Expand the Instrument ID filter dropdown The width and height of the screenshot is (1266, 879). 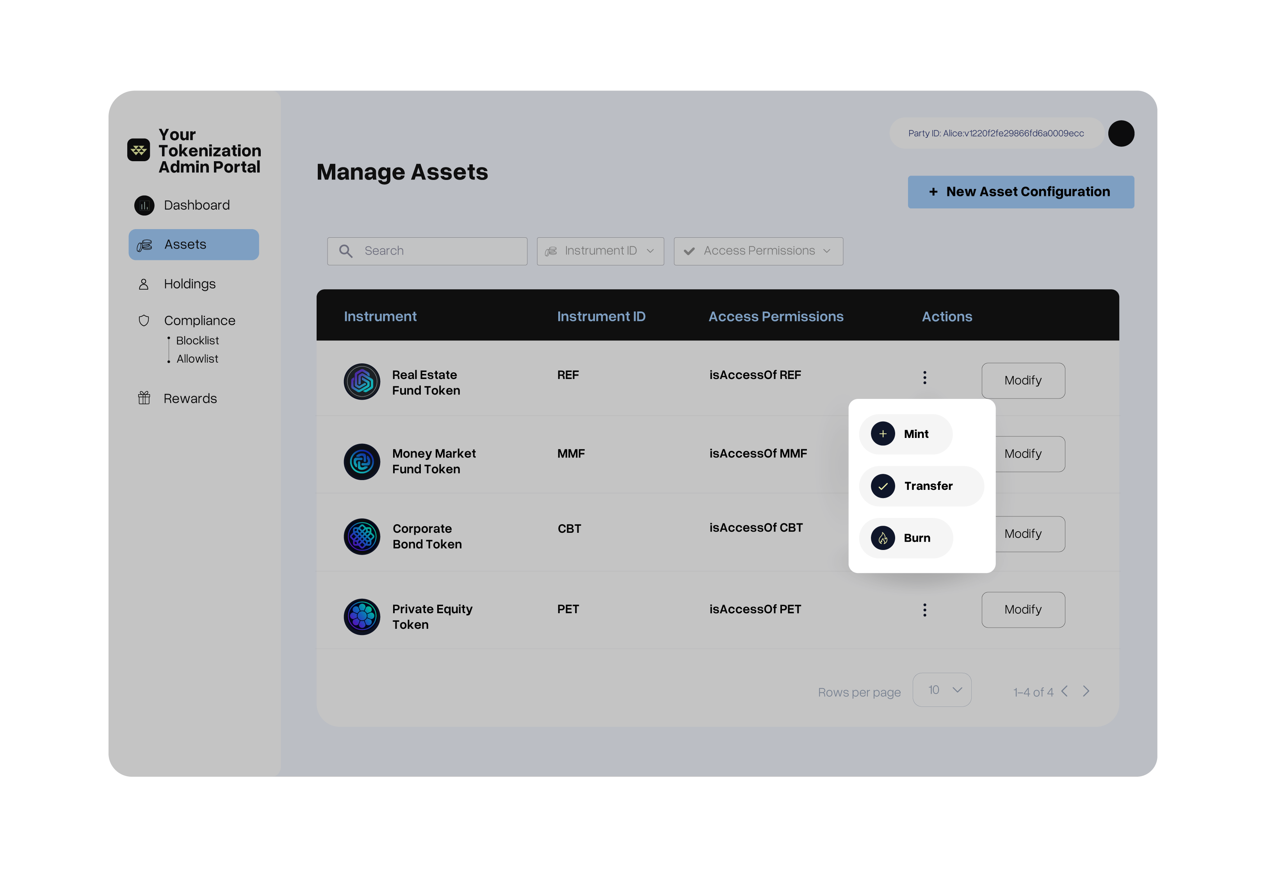click(x=600, y=251)
